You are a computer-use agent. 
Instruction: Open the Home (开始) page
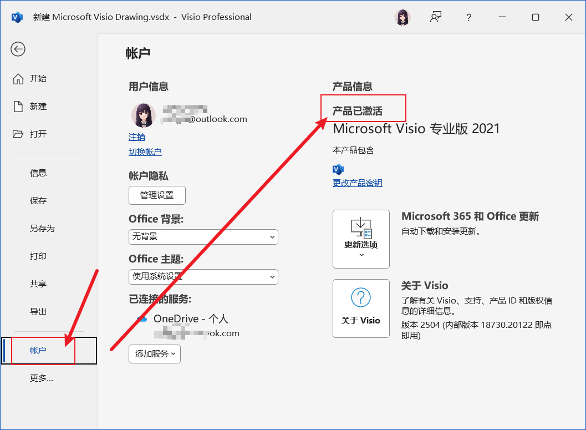click(x=30, y=79)
